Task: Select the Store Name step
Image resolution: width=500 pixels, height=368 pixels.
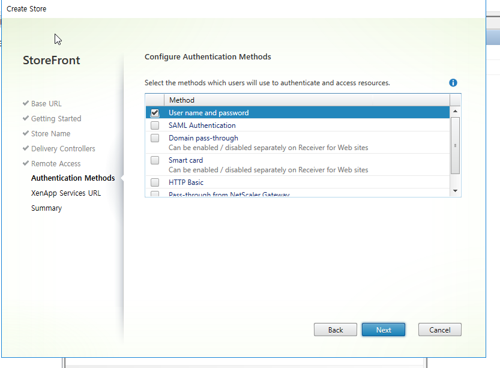Action: 50,134
